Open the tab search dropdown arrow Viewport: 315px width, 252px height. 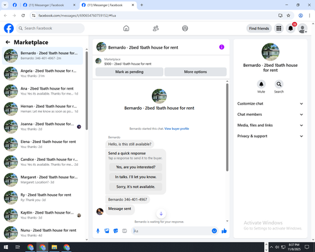pos(4,5)
